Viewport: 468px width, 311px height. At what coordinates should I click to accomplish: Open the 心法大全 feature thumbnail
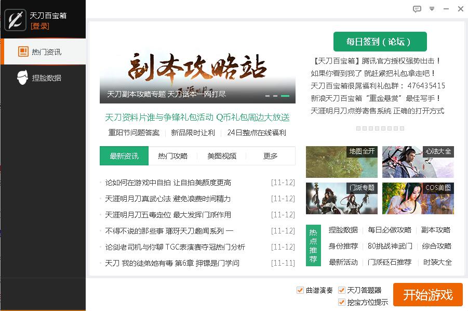point(417,161)
